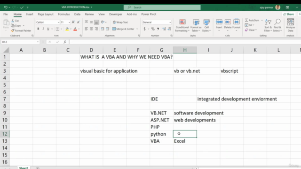The height and width of the screenshot is (169, 301).
Task: Increase font size with large A icon
Action: point(73,22)
